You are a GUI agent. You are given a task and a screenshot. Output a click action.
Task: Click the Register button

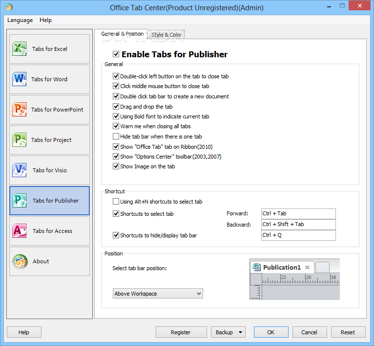point(181,332)
